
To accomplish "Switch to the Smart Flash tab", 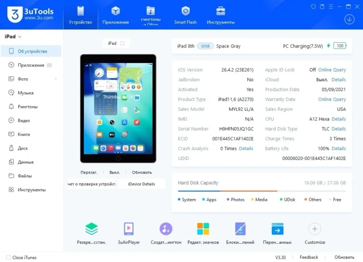I will [186, 15].
